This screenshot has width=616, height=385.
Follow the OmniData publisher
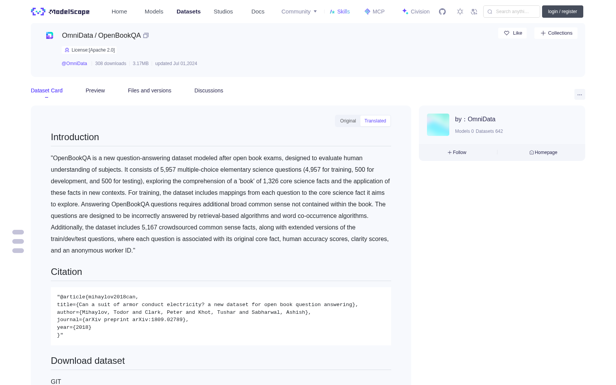click(x=457, y=152)
